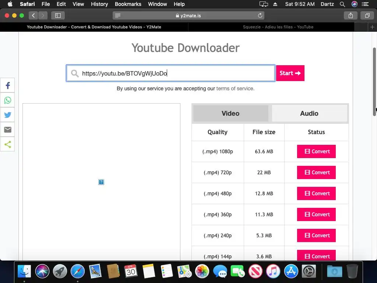
Task: Go forward with Safari forward arrow
Action: [43, 15]
